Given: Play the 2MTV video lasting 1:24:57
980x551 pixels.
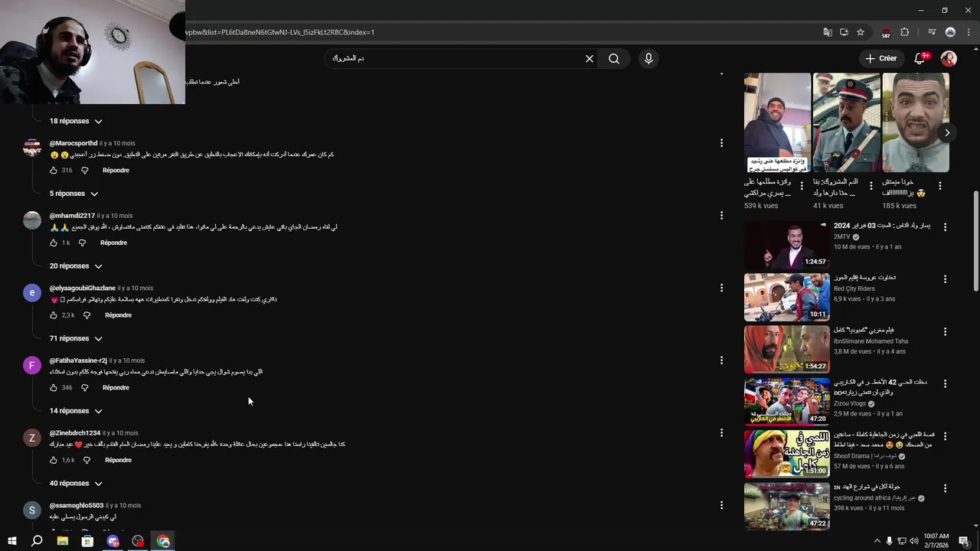Looking at the screenshot, I should [787, 245].
